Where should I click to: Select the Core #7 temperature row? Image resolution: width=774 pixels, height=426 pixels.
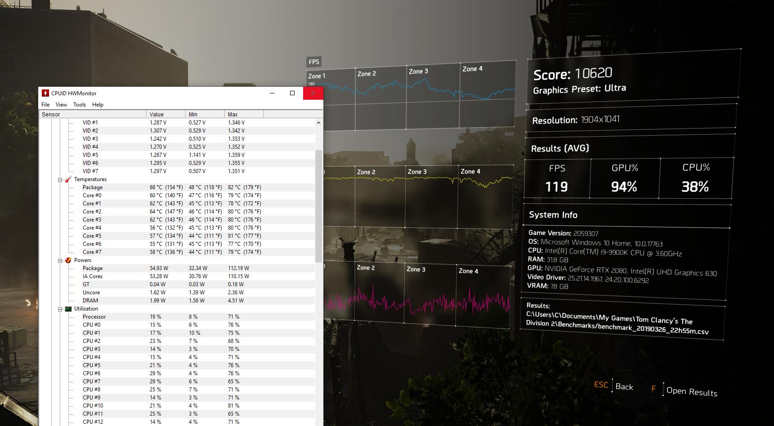pos(177,252)
